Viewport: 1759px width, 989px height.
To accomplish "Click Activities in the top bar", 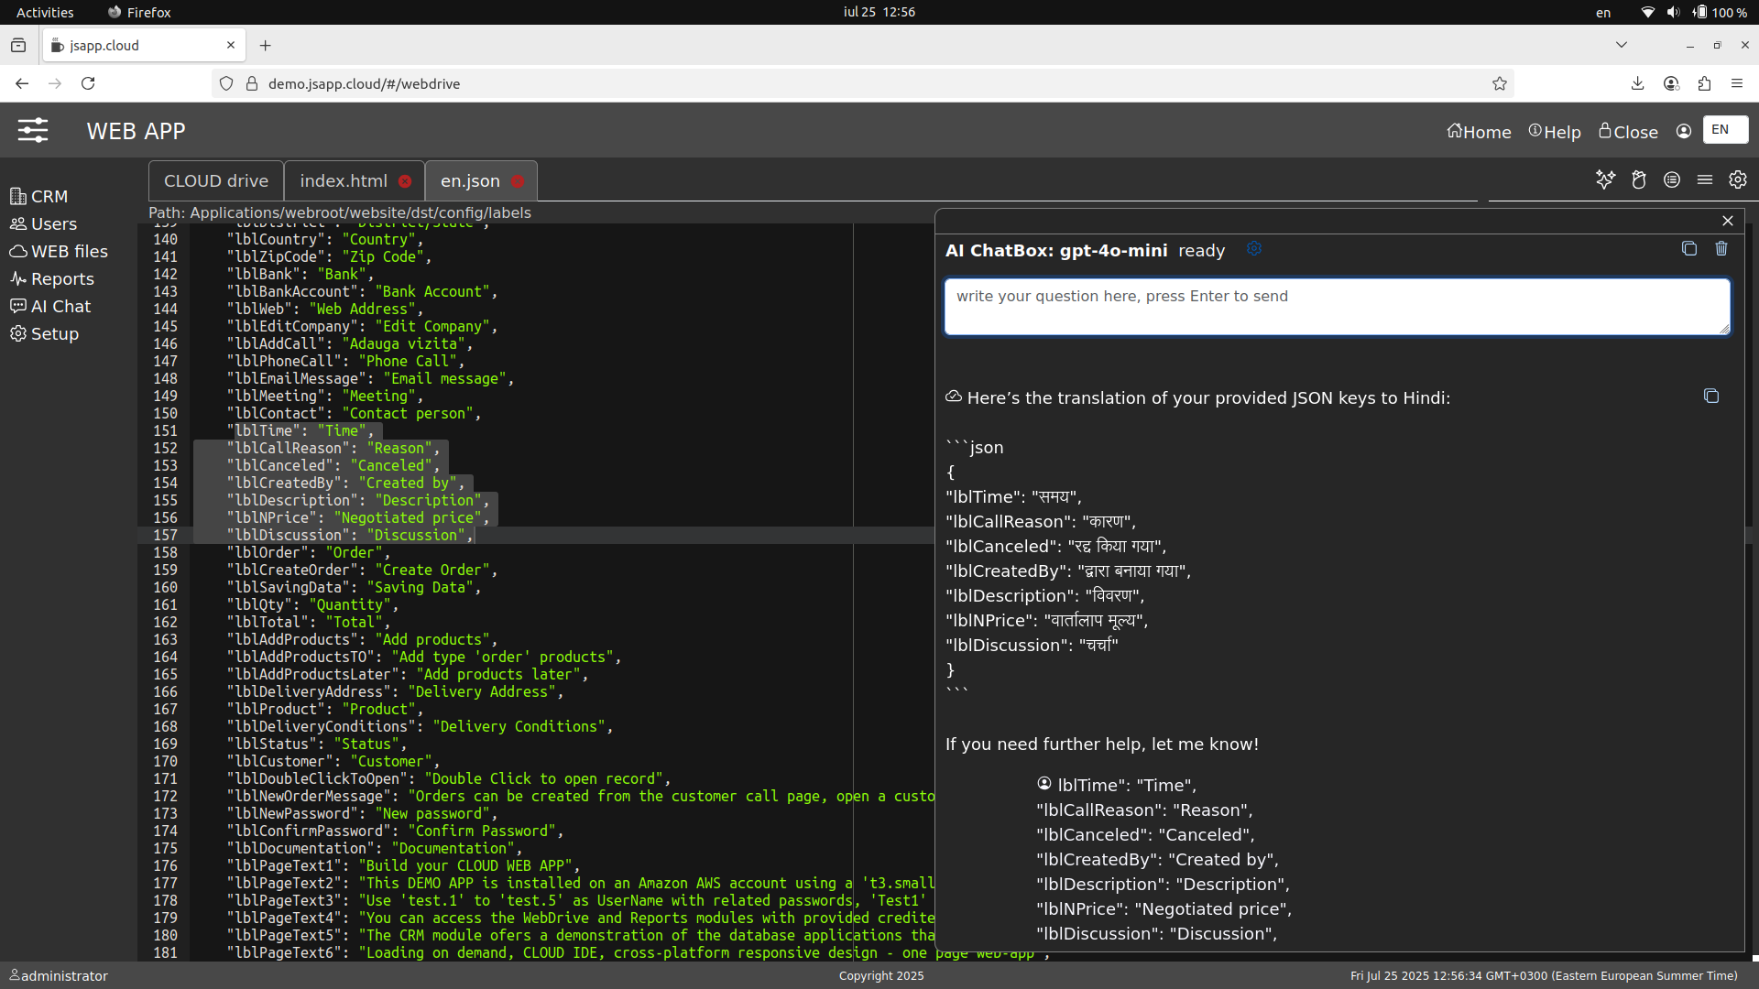I will [x=45, y=12].
